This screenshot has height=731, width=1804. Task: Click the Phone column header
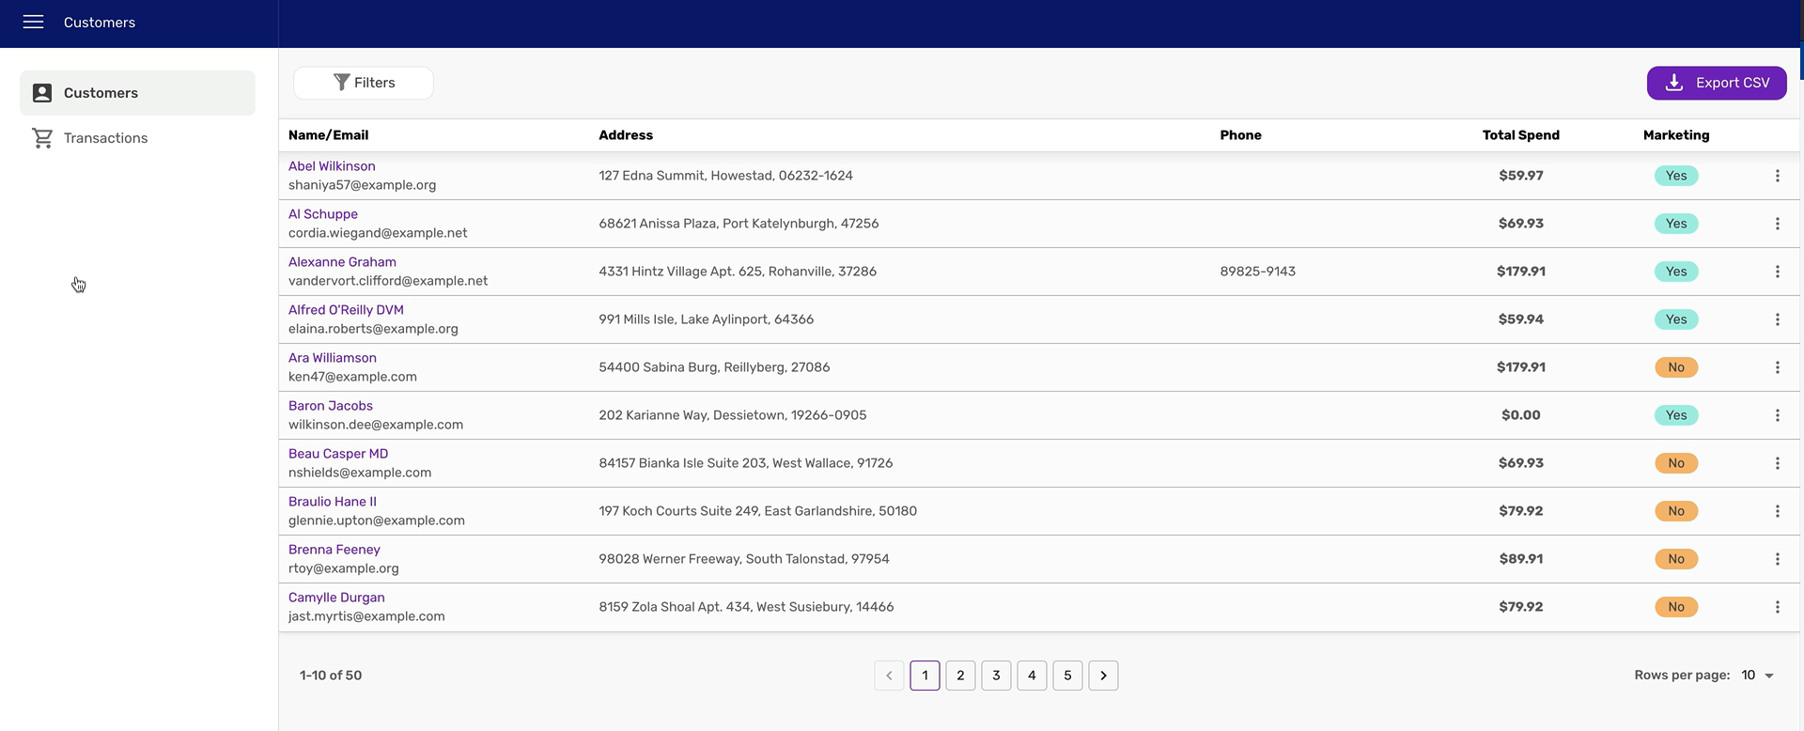click(x=1240, y=135)
